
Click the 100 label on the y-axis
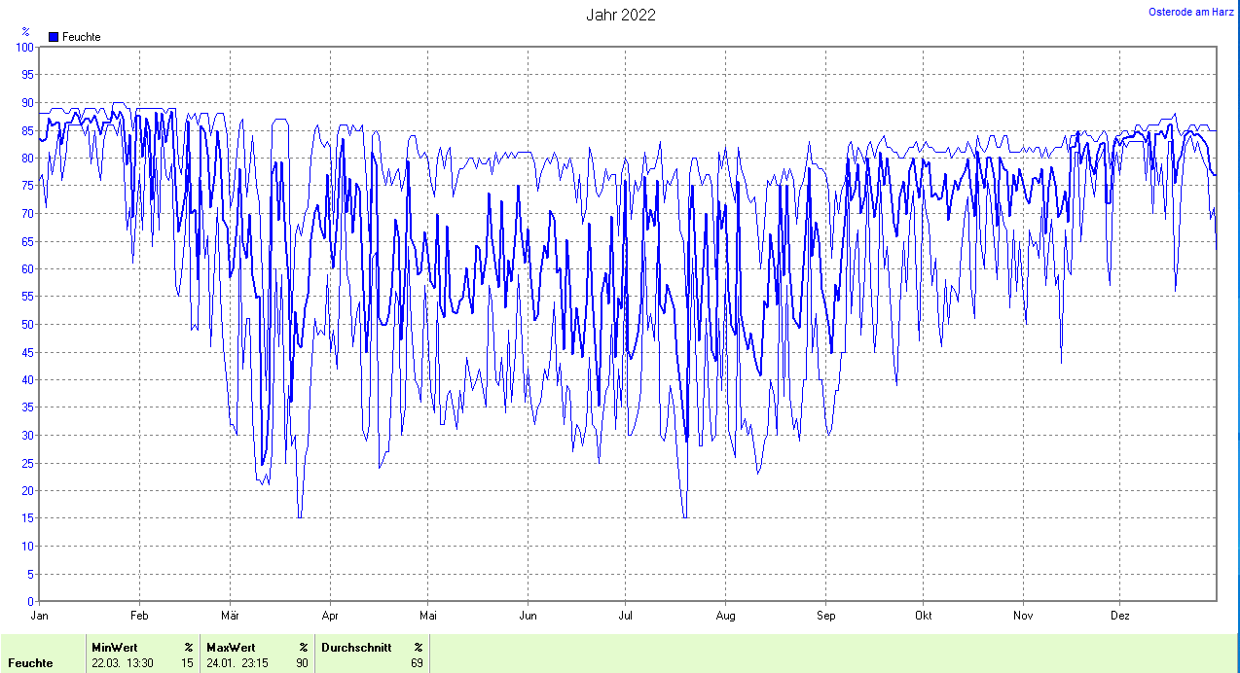point(24,48)
